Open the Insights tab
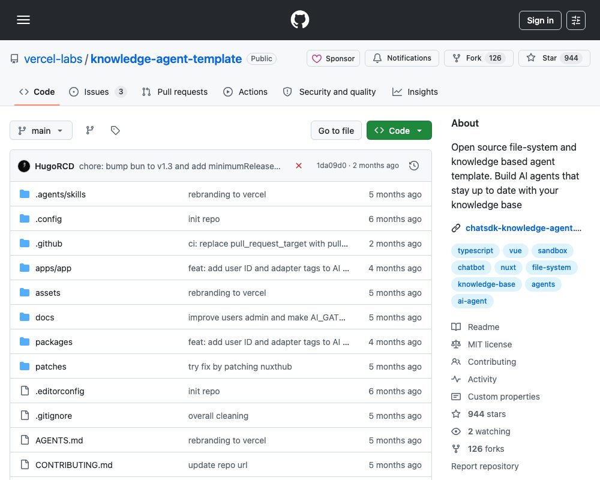 pyautogui.click(x=415, y=92)
